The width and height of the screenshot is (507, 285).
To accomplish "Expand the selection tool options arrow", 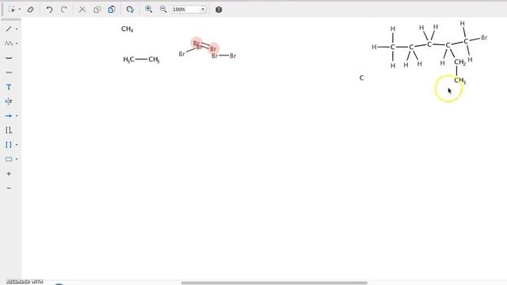I will pyautogui.click(x=19, y=9).
